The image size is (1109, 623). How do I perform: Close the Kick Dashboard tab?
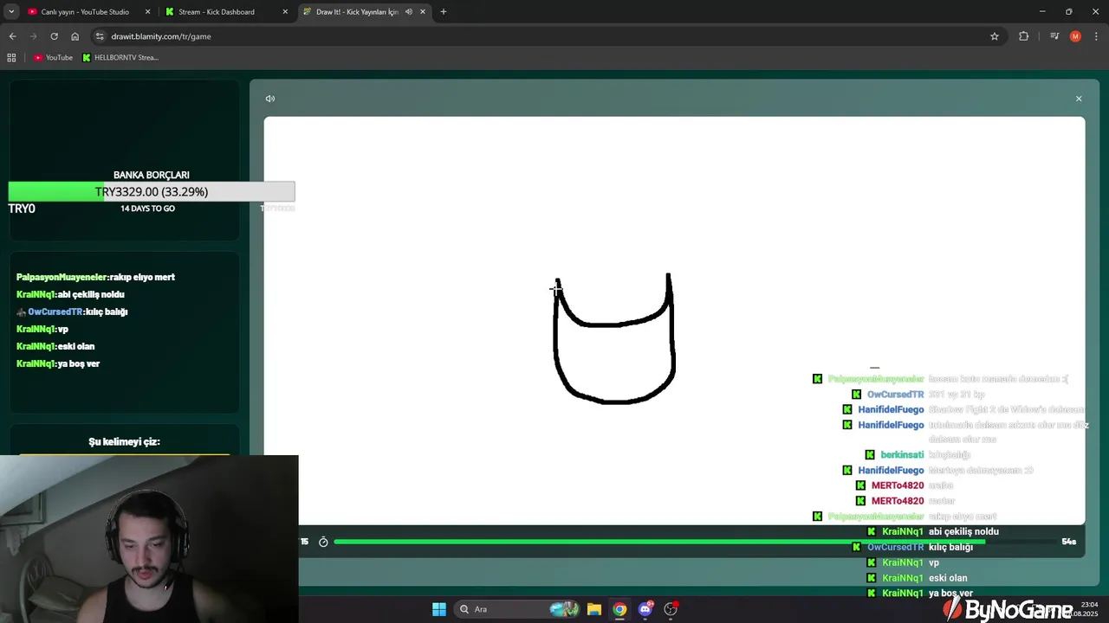[x=285, y=12]
